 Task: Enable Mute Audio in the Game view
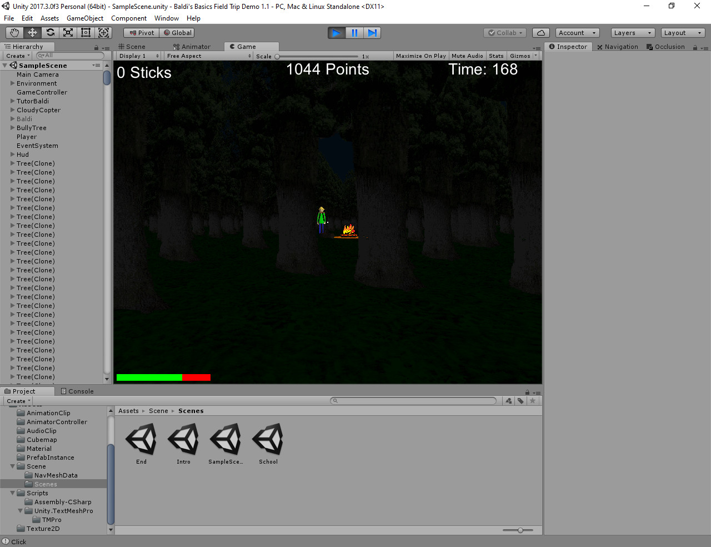(467, 56)
